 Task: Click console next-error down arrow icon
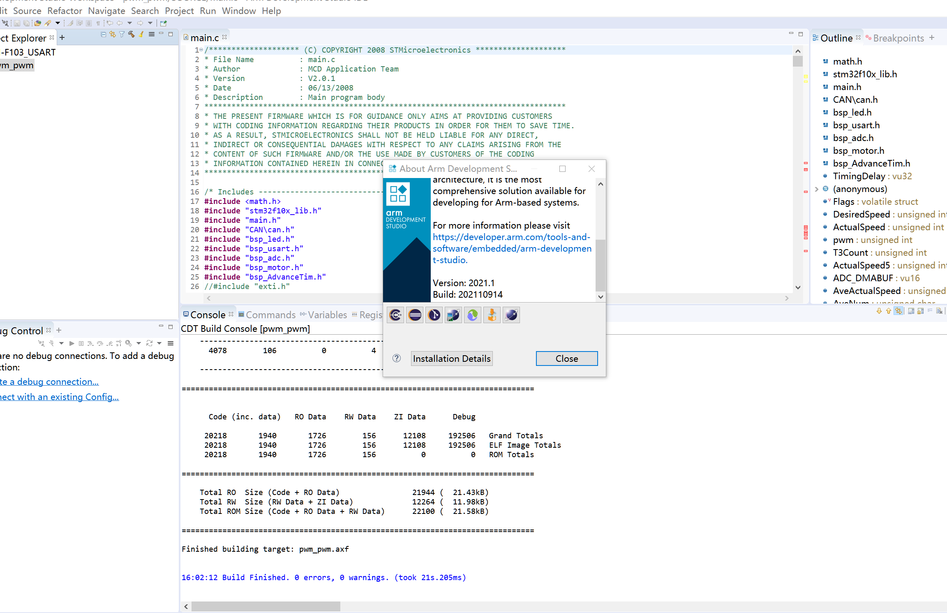click(x=879, y=311)
